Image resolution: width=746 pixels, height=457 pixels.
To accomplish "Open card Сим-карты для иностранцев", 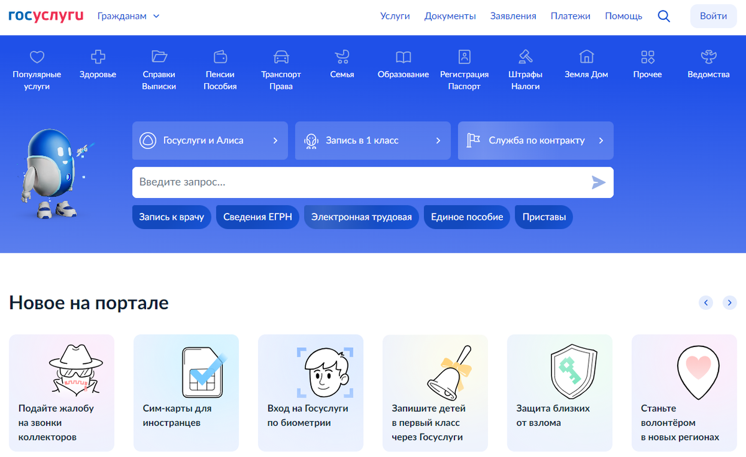I will pos(186,393).
